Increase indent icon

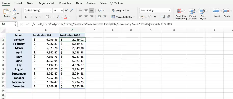[x=105, y=17]
